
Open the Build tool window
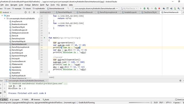point(46,99)
